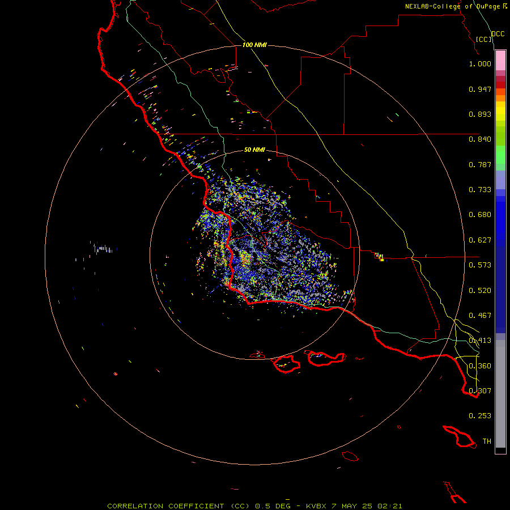
Task: Pick the pink segment atop the color bar
Action: (x=500, y=61)
